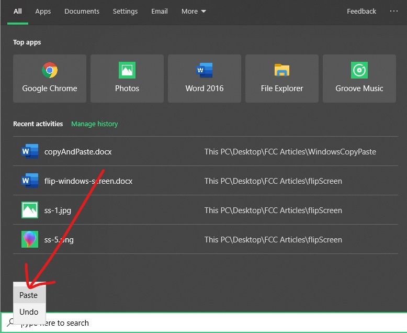Viewport: 407px width, 333px height.
Task: Click the folder path next to ss-1.jpg
Action: pos(273,210)
